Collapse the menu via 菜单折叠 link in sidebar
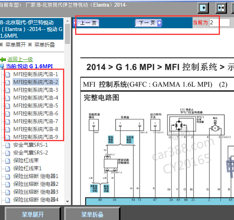Viewport: 234px width, 220px height. point(45,45)
